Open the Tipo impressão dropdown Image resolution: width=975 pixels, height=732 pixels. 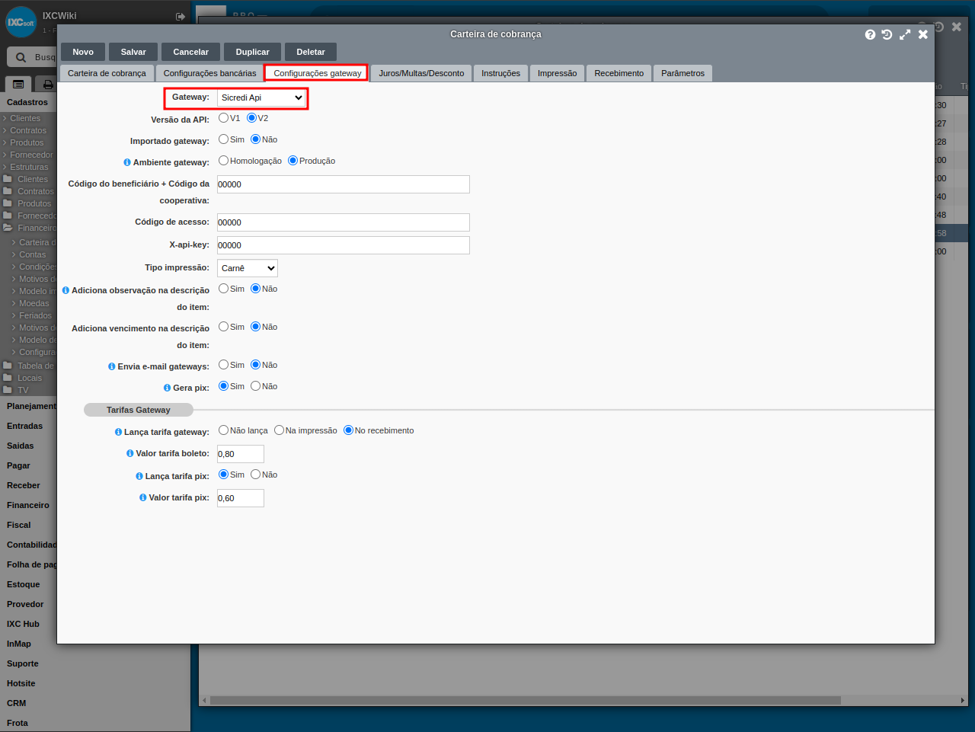[x=248, y=268]
